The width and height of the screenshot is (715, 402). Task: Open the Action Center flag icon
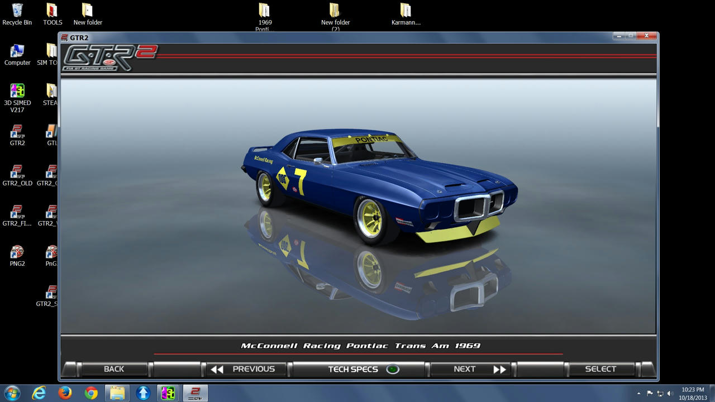click(650, 394)
